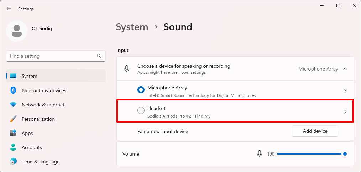Click the Add device button
This screenshot has width=361, height=172.
pyautogui.click(x=315, y=131)
